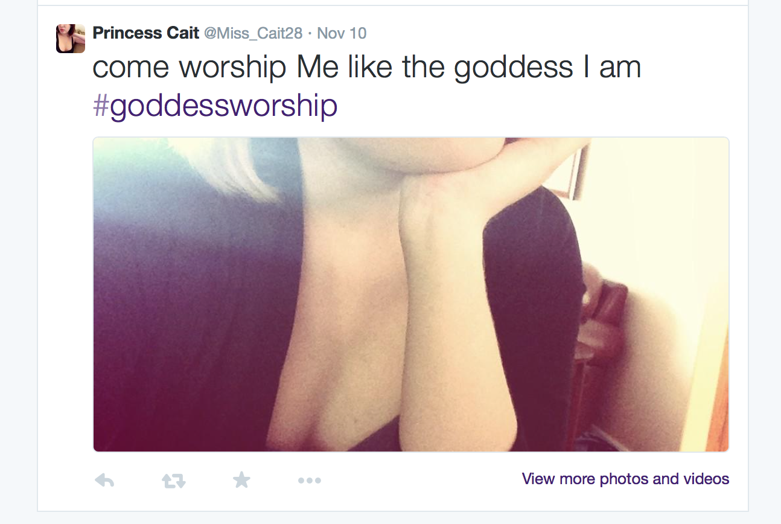The height and width of the screenshot is (524, 781).
Task: Click the Nov 10 timestamp
Action: (342, 33)
